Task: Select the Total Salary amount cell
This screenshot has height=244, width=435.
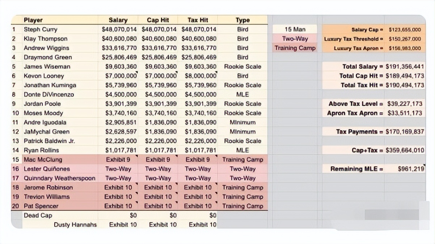Action: click(405, 66)
